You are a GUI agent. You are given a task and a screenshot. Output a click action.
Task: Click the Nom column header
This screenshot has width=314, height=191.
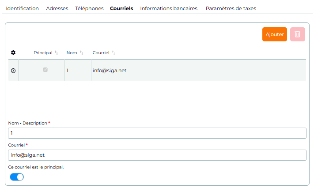[x=72, y=53]
